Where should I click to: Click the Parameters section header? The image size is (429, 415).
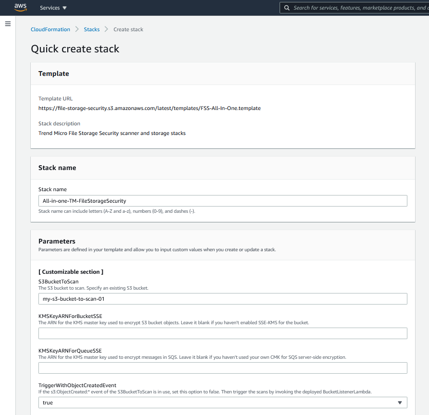click(57, 241)
